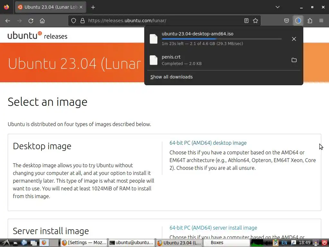
Task: List all tabs dropdown arrow
Action: 277,7
